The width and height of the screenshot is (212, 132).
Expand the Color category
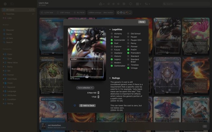coord(3,54)
